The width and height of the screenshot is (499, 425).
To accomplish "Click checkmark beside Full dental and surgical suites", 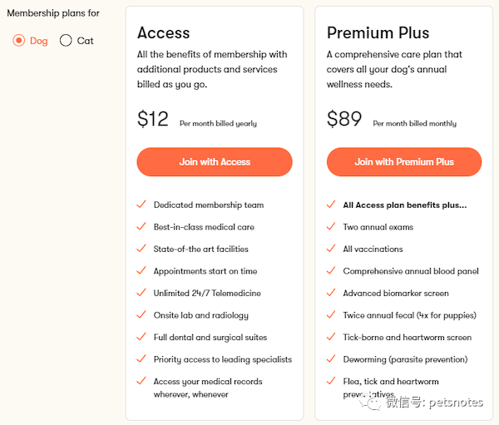I will tap(141, 337).
